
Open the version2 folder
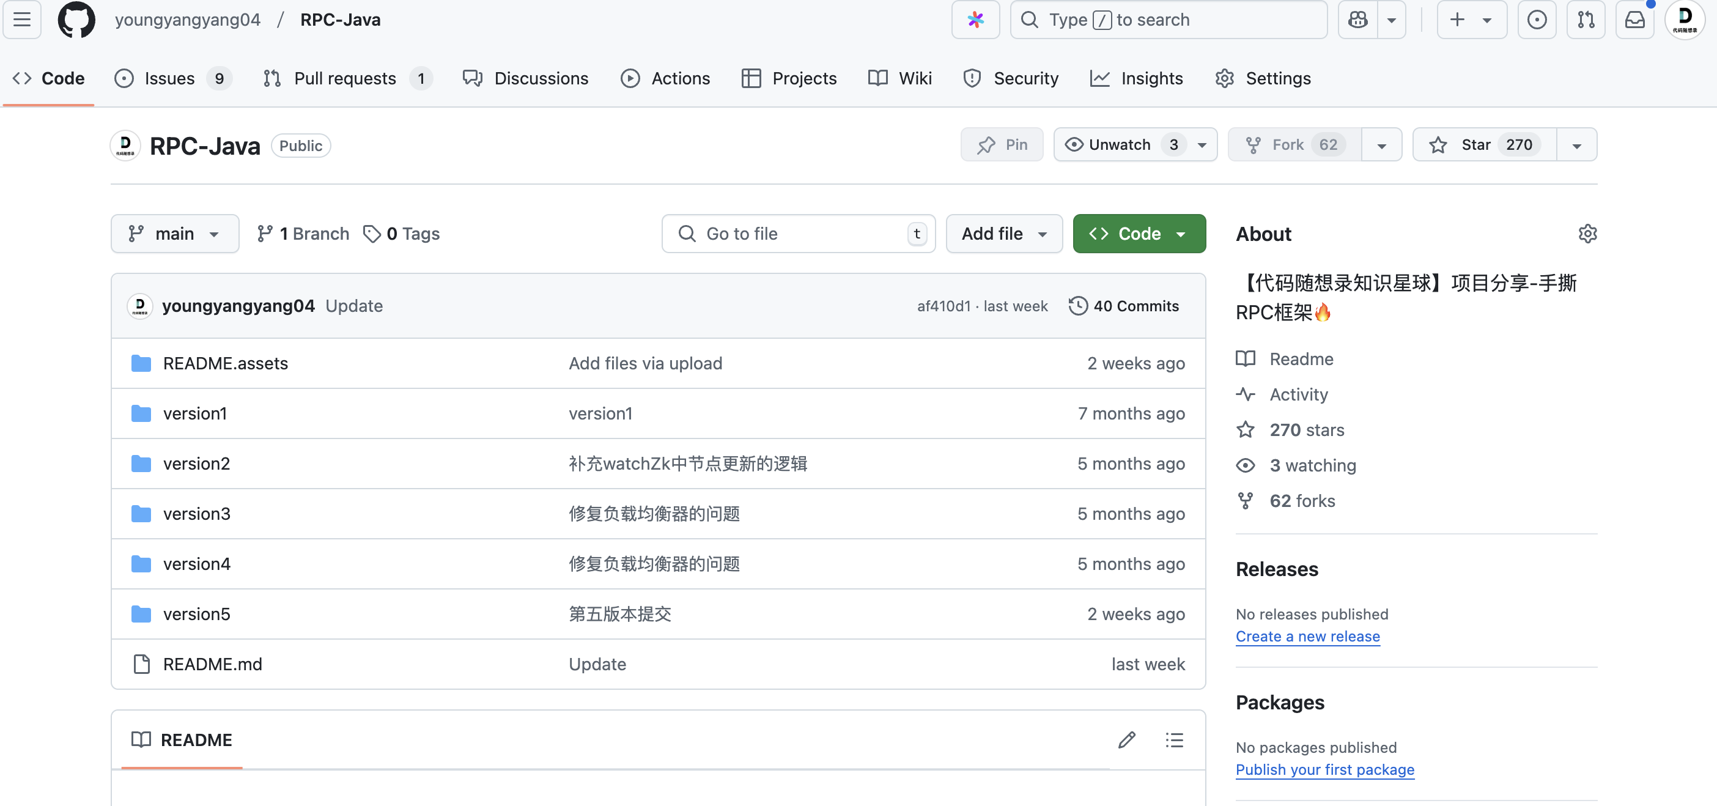[196, 464]
